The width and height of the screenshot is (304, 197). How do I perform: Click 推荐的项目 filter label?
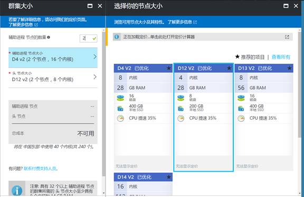(253, 57)
